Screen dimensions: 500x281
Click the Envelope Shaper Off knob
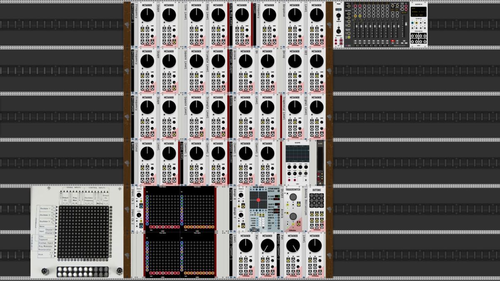pos(317,62)
